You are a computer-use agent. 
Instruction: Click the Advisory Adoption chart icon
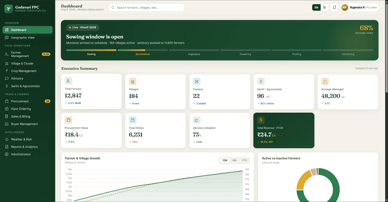click(x=197, y=120)
